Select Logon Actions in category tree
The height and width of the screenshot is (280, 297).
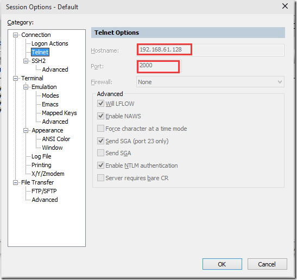[49, 43]
